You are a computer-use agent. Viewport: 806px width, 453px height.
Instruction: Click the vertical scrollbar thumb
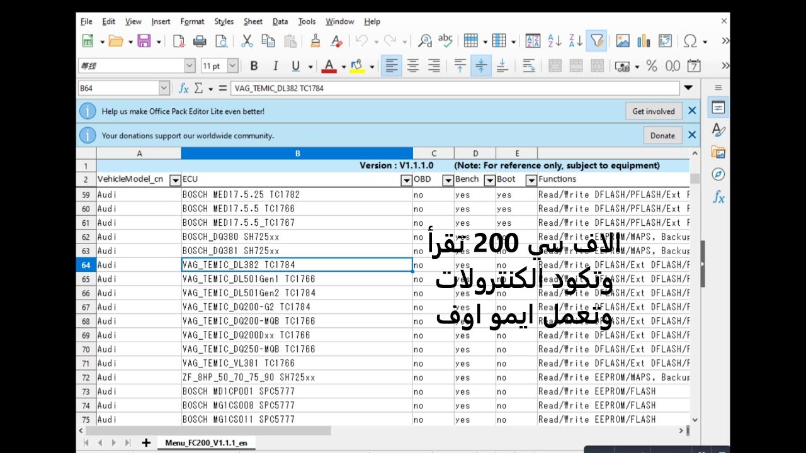(x=695, y=179)
